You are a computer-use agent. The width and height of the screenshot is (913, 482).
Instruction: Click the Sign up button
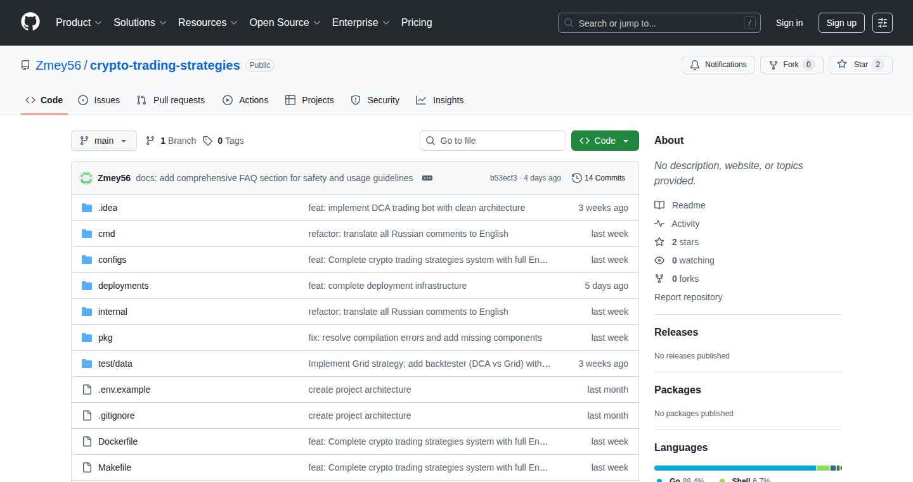pyautogui.click(x=841, y=23)
